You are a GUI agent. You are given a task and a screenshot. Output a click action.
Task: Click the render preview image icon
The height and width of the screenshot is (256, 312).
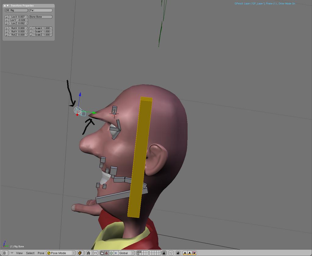pos(178,253)
